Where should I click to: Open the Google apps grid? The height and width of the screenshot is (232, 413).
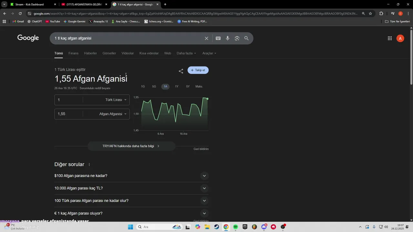point(390,38)
